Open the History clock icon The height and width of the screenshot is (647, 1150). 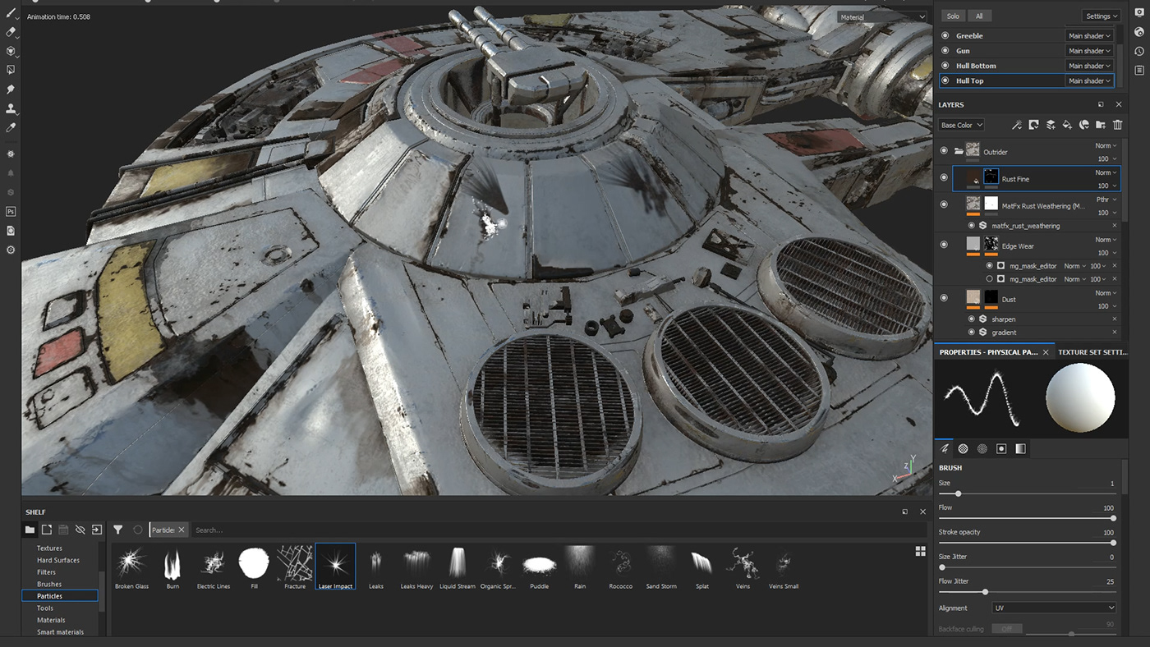(x=1139, y=51)
